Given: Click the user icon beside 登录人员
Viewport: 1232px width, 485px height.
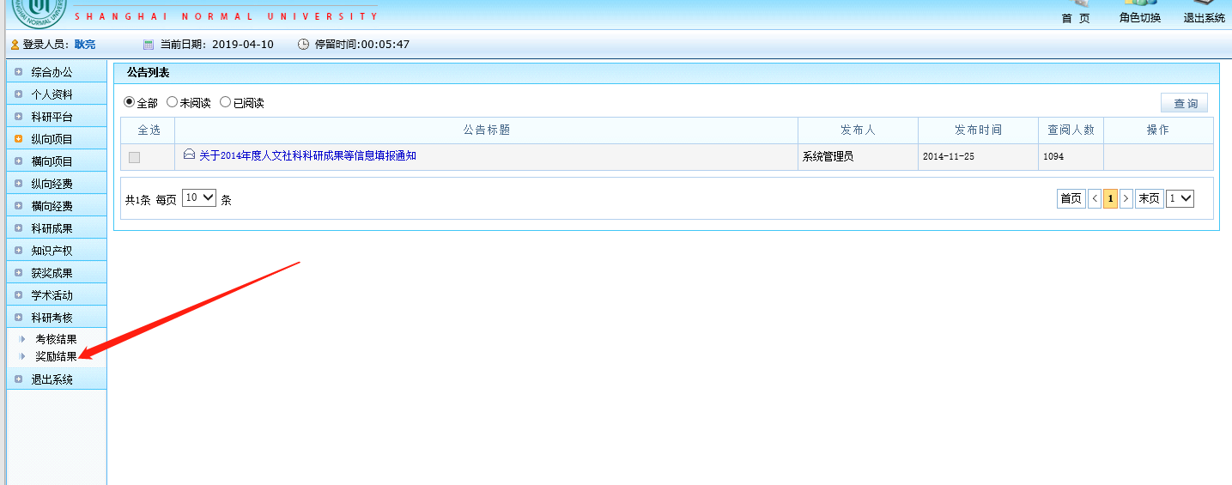Looking at the screenshot, I should [x=15, y=45].
